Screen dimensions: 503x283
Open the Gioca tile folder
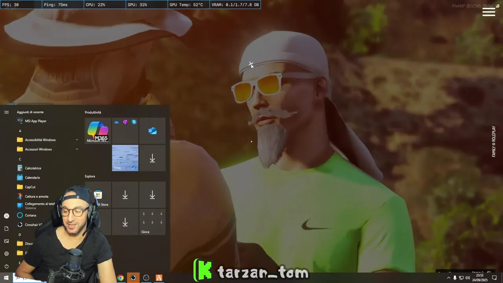152,222
